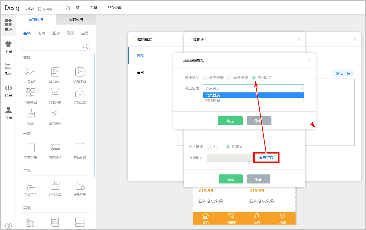The image size is (366, 230).
Task: Add the 博客列表 module
Action: point(55,96)
